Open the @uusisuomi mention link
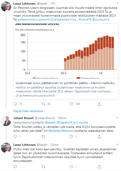 101,19
